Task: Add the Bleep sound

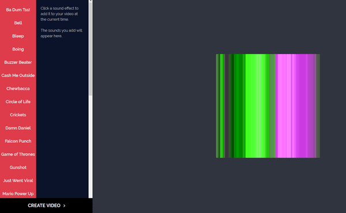Action: click(18, 36)
